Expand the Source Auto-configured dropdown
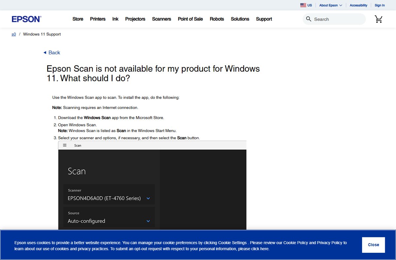This screenshot has width=396, height=260. [109, 217]
